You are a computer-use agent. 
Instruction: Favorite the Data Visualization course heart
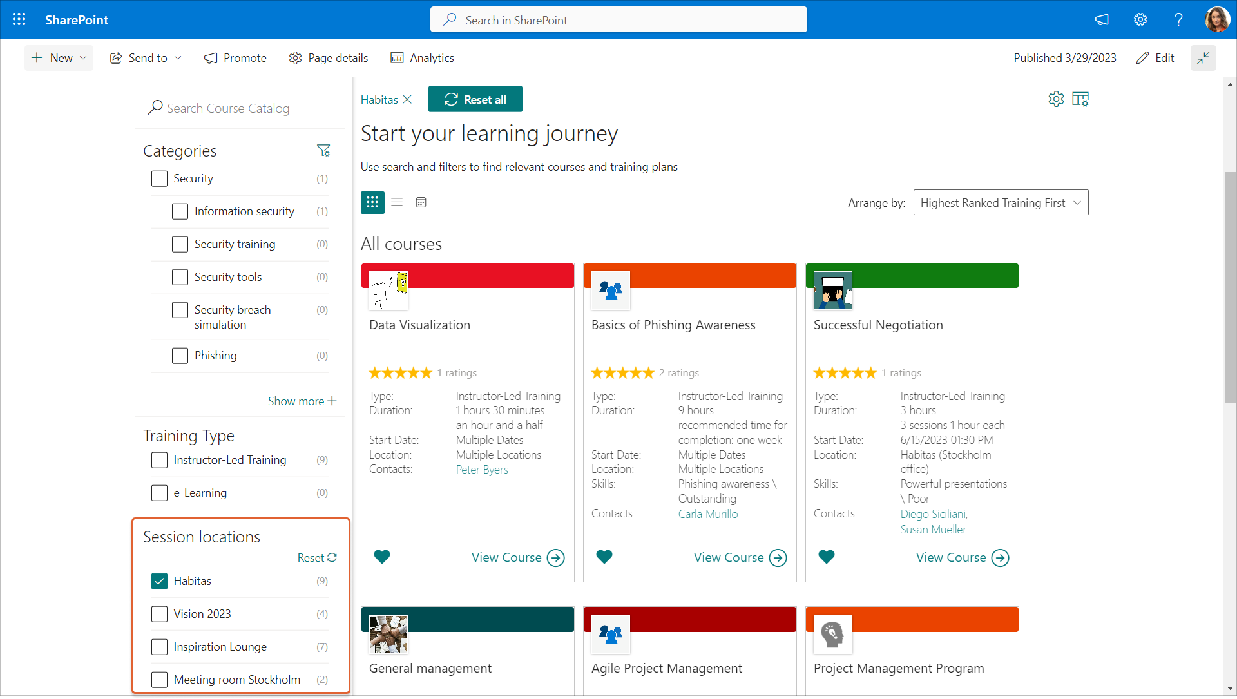coord(382,557)
